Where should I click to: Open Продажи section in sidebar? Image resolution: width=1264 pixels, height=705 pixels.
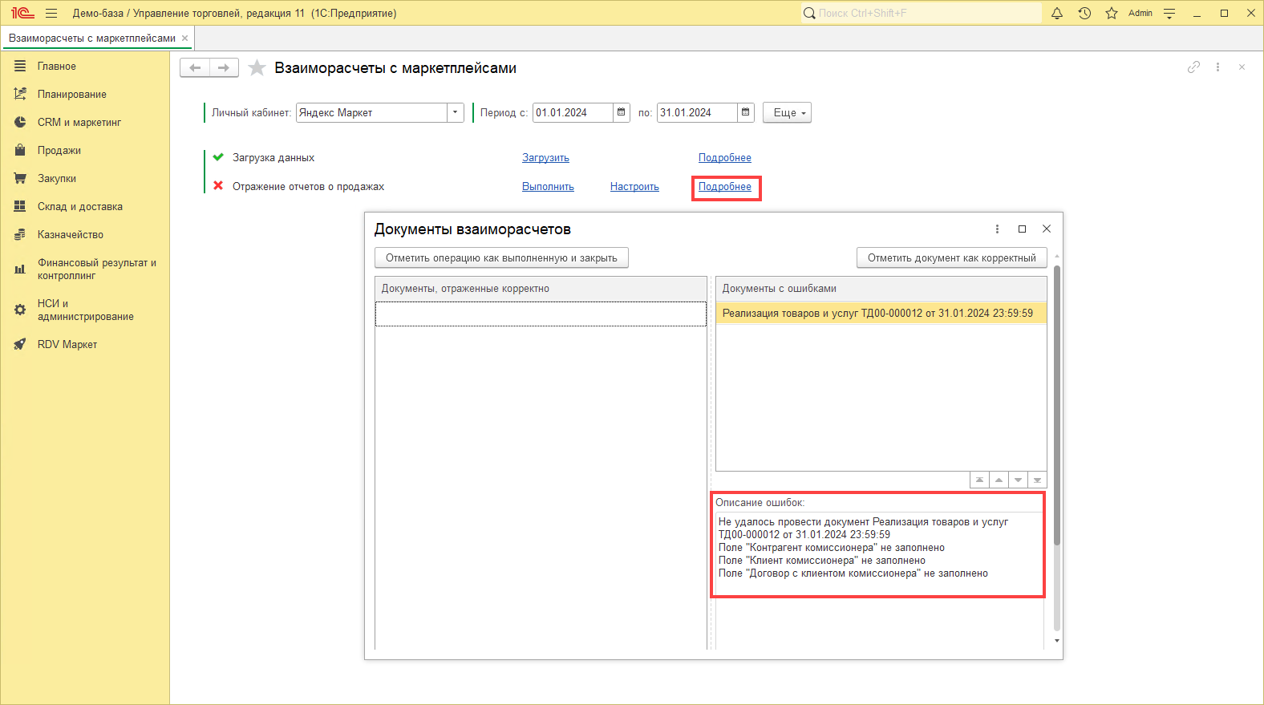(x=59, y=151)
